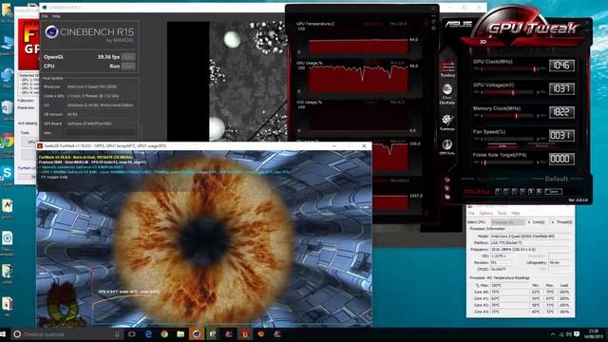Adjust the Memory Clock (MHz) slider
The width and height of the screenshot is (608, 342).
pyautogui.click(x=509, y=116)
